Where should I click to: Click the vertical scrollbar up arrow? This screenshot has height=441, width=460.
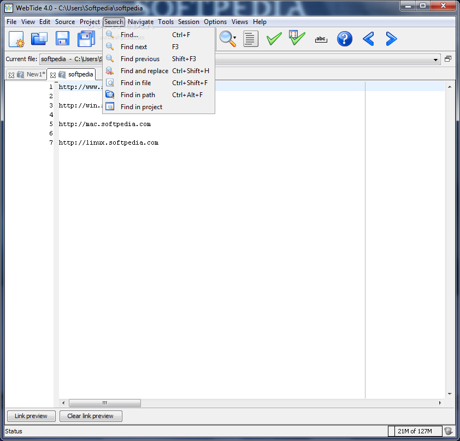coord(450,87)
